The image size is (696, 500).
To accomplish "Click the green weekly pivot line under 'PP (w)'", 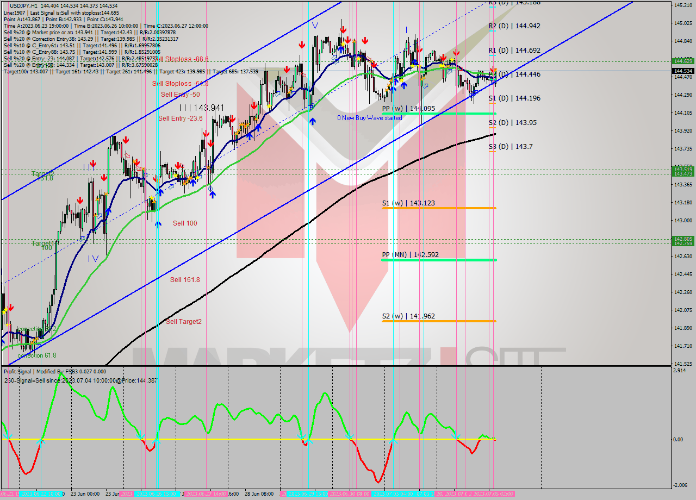I will tap(439, 114).
